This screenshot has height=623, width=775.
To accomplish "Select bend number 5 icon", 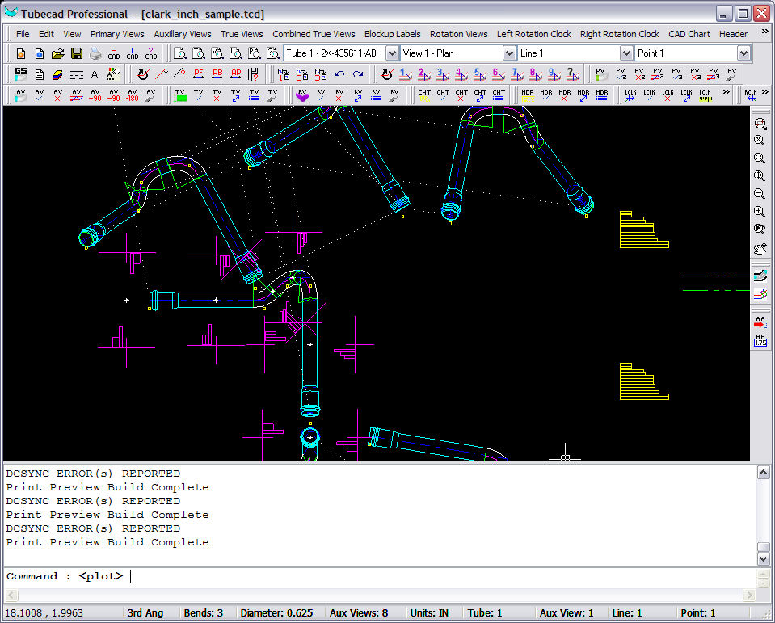I will (x=479, y=74).
